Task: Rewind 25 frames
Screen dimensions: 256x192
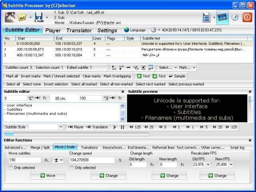Action: tap(149, 127)
